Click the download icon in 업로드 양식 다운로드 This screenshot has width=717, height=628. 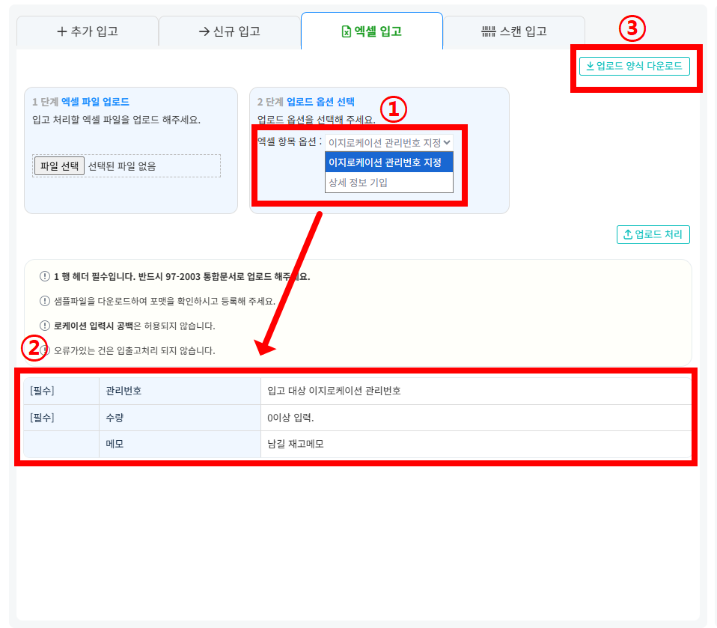590,66
